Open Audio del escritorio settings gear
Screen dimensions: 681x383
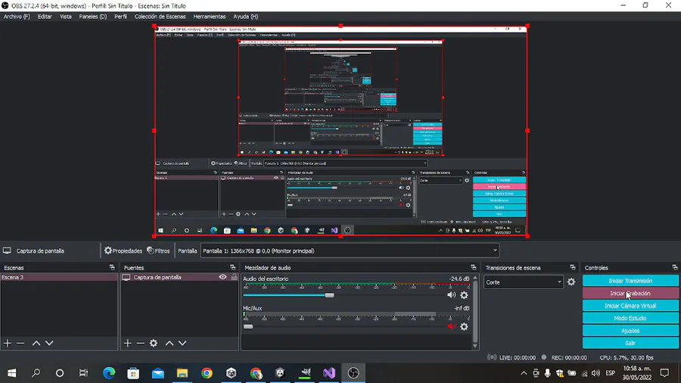465,295
